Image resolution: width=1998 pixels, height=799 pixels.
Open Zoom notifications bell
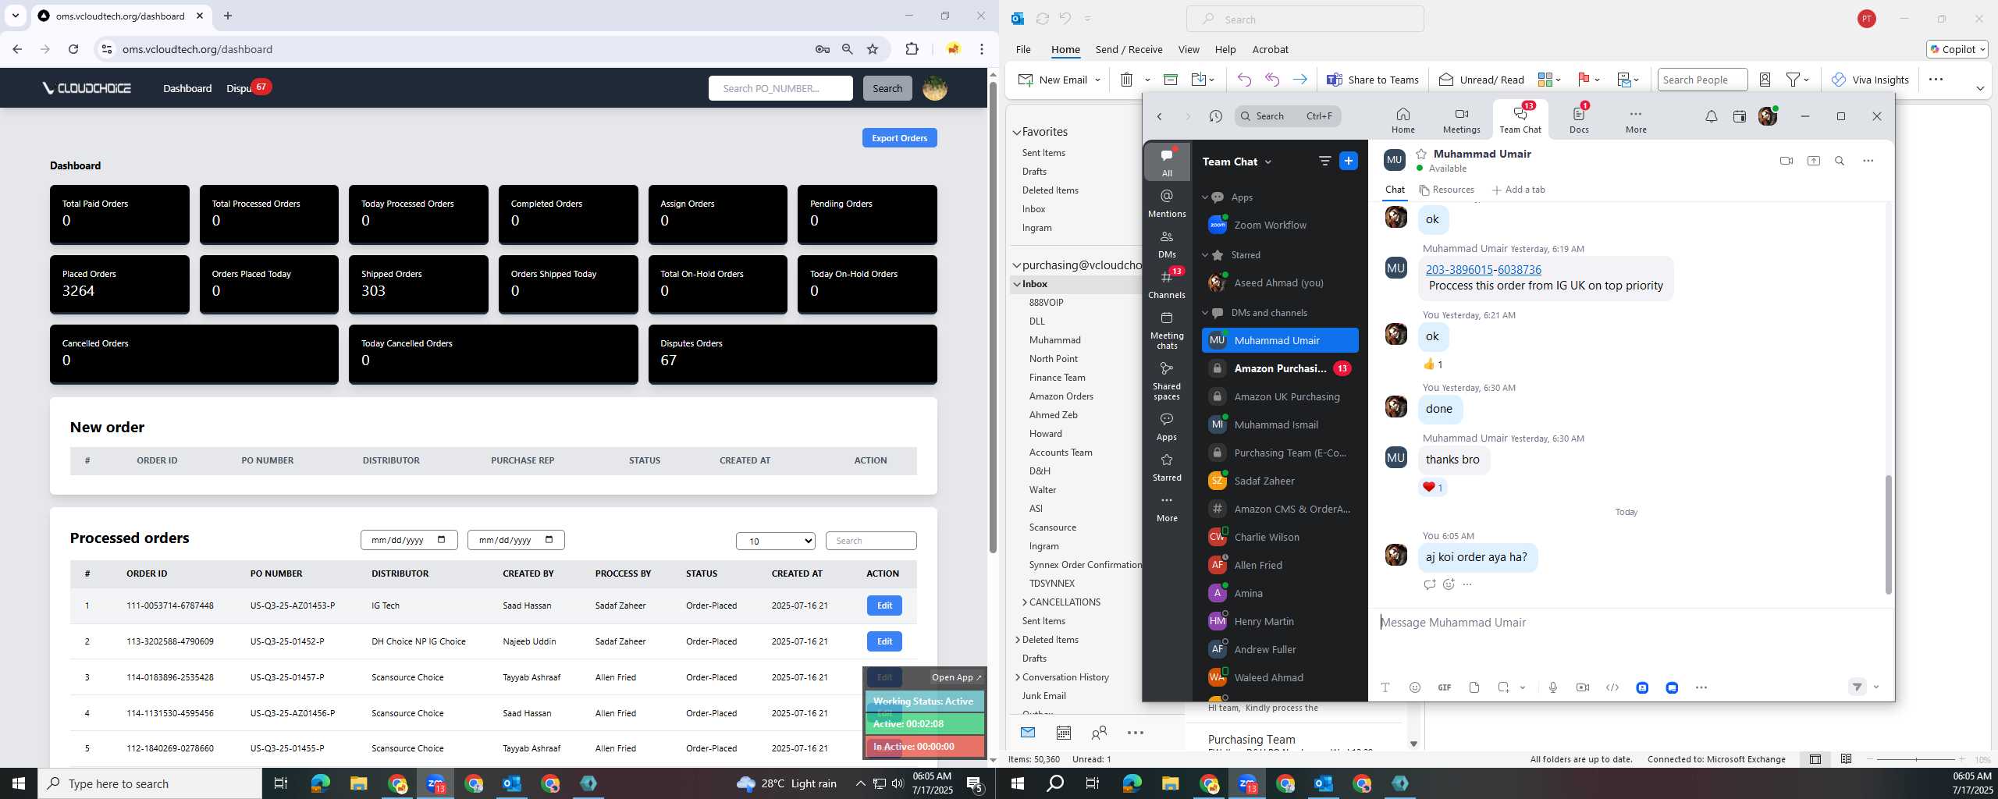(x=1711, y=116)
